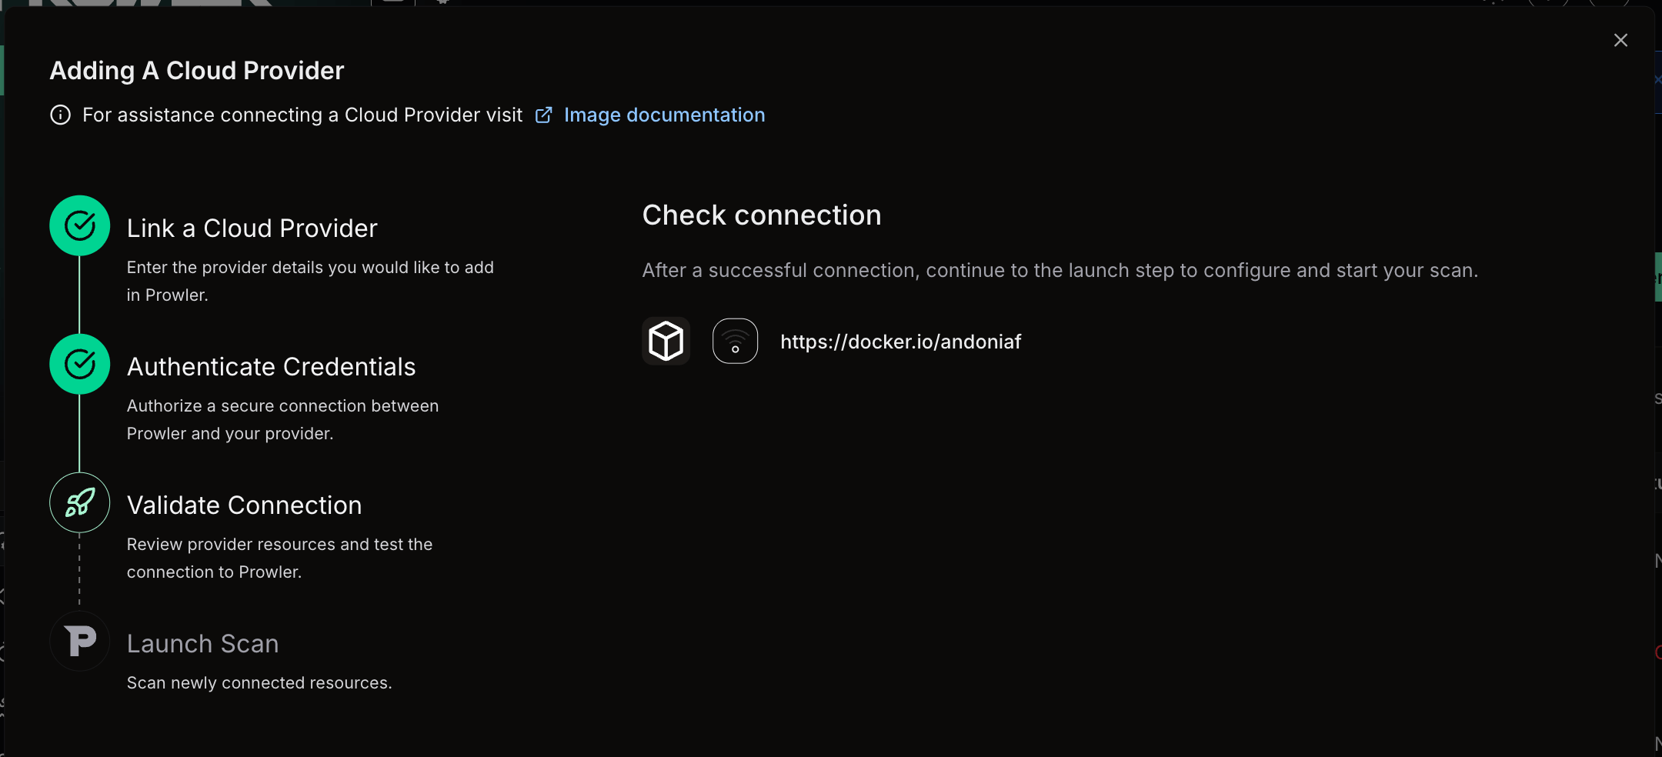Viewport: 1662px width, 757px height.
Task: Click 'For assistance connecting a Cloud Provider visit' text
Action: (302, 115)
